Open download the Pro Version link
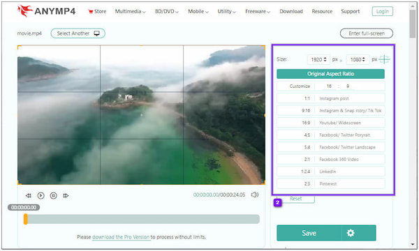 point(121,237)
